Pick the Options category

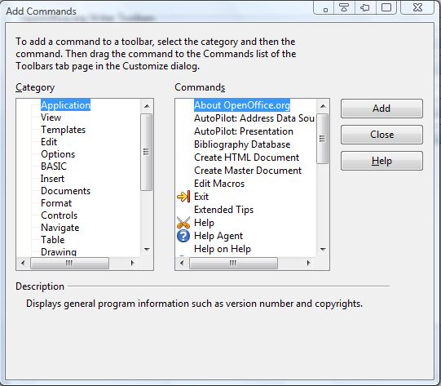(58, 154)
